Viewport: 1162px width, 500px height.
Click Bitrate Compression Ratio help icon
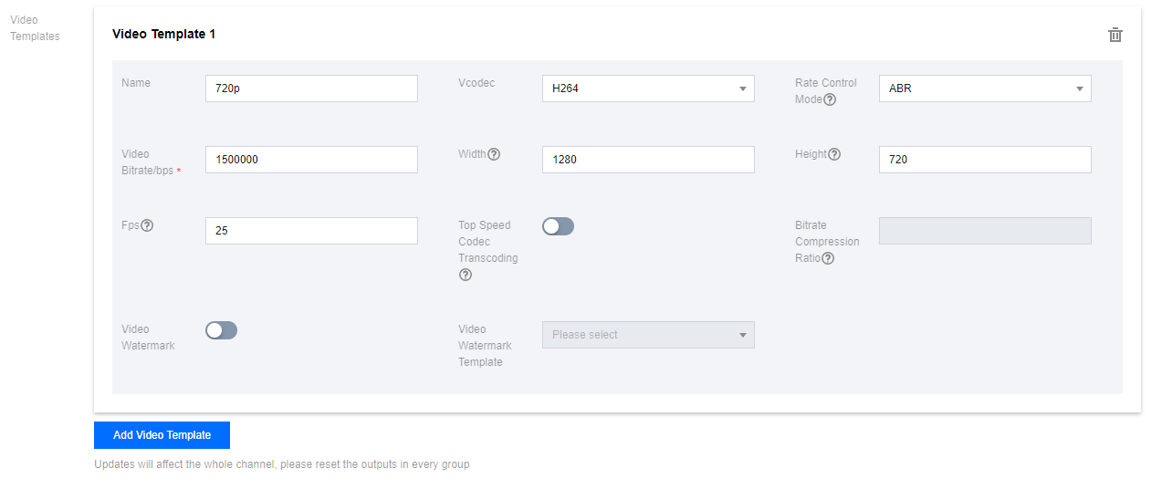[828, 258]
